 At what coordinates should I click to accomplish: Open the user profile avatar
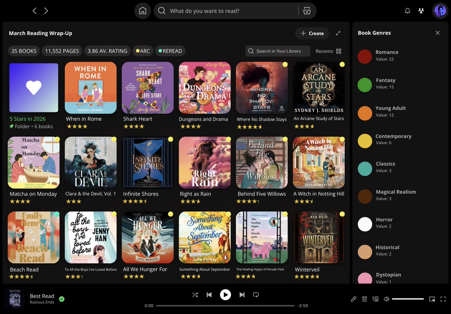440,11
